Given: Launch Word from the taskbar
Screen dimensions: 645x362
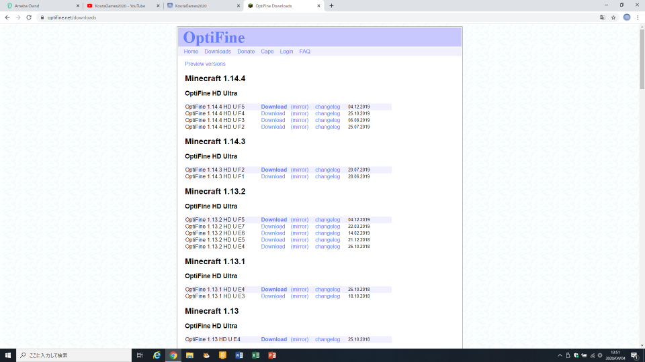Looking at the screenshot, I should tap(239, 355).
